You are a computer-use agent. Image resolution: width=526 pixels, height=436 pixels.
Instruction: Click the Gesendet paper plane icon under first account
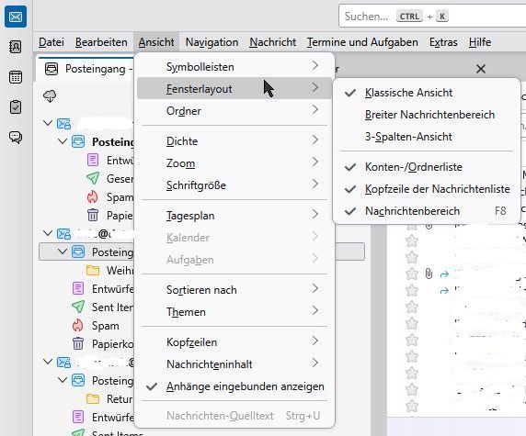93,178
